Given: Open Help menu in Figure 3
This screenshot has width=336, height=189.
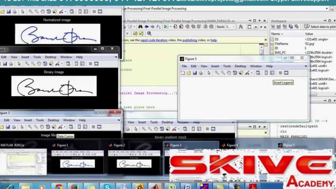Looking at the screenshot, I should (x=82, y=120).
